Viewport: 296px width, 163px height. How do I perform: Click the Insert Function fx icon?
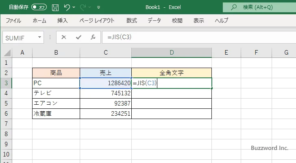pos(93,37)
